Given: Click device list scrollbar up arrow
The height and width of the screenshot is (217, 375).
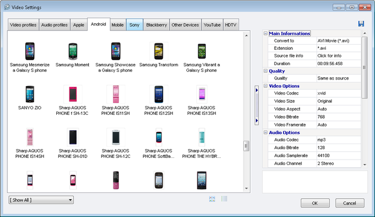Looking at the screenshot, I should coord(247,35).
